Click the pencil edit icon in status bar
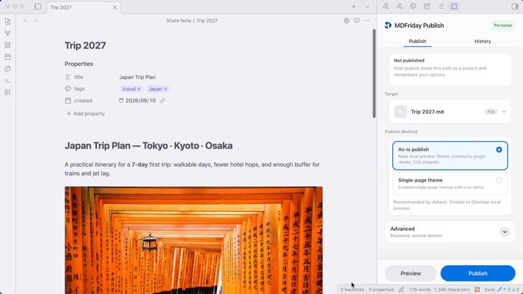 [401, 289]
